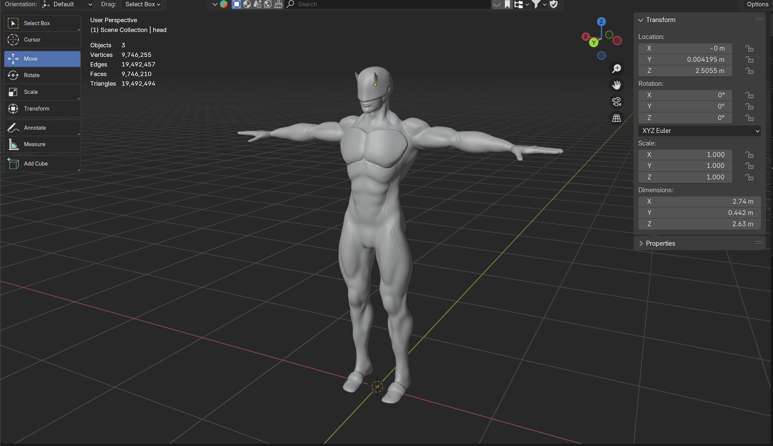The height and width of the screenshot is (446, 773).
Task: Open the Orientation Default dropdown
Action: 67,4
